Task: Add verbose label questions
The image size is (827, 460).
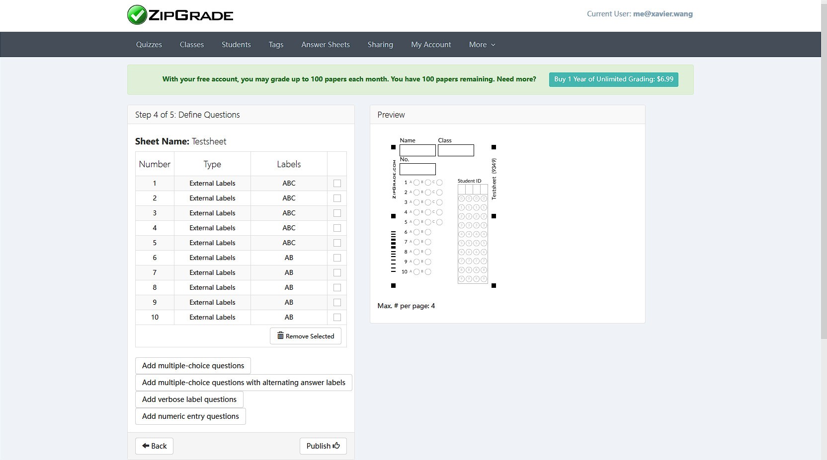Action: point(189,399)
